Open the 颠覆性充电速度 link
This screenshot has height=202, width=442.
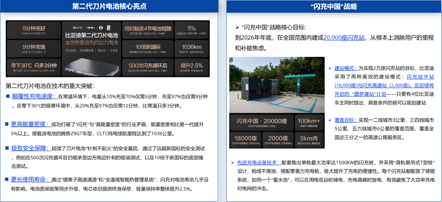pyautogui.click(x=35, y=97)
